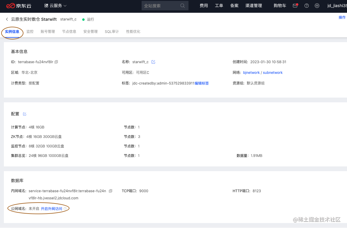Open the 云服务 dropdown menu
This screenshot has width=347, height=229.
point(55,6)
